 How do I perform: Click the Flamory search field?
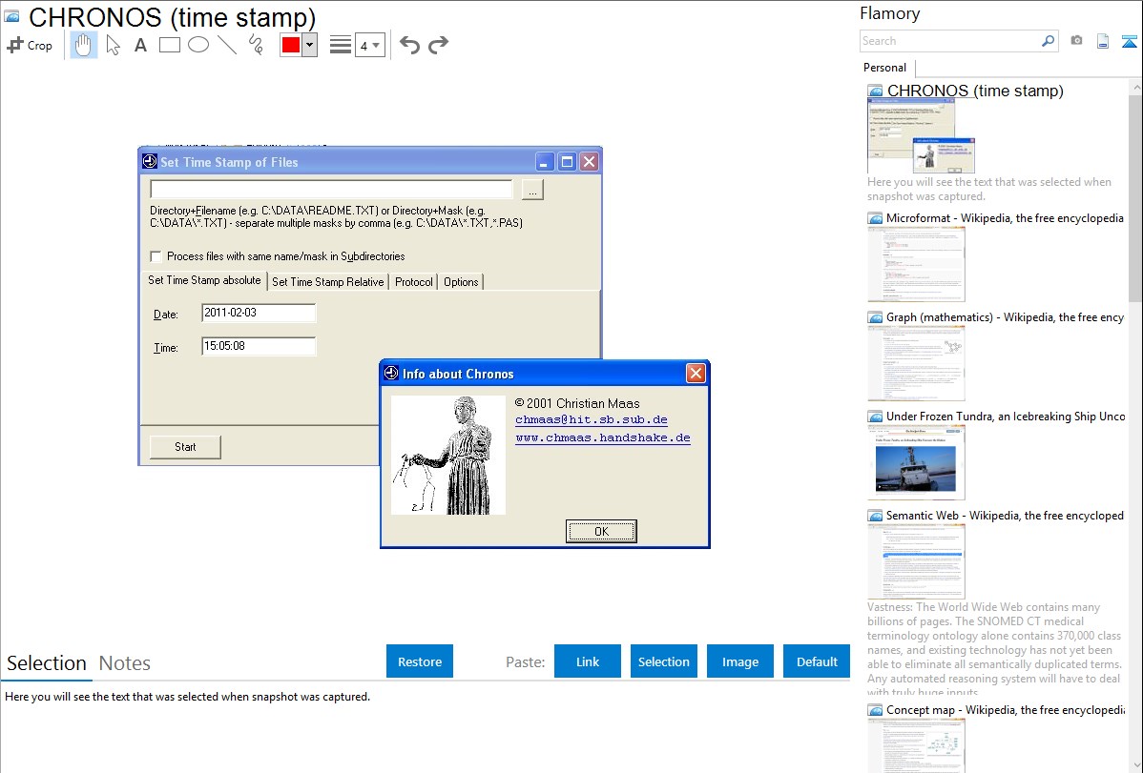click(x=949, y=41)
